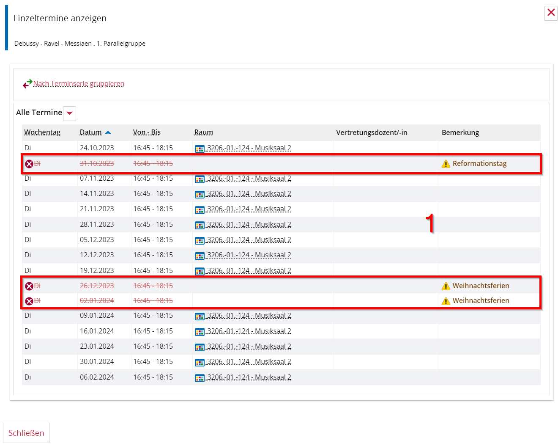Click the struck-through date 26.12.2023
Screen dimensions: 558x446
point(97,286)
